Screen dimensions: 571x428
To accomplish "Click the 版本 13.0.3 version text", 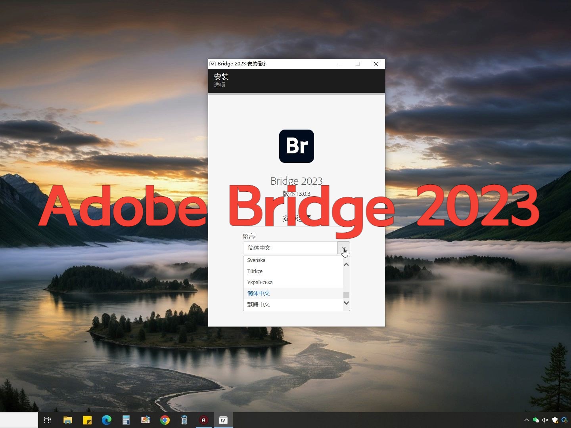I will pos(297,194).
